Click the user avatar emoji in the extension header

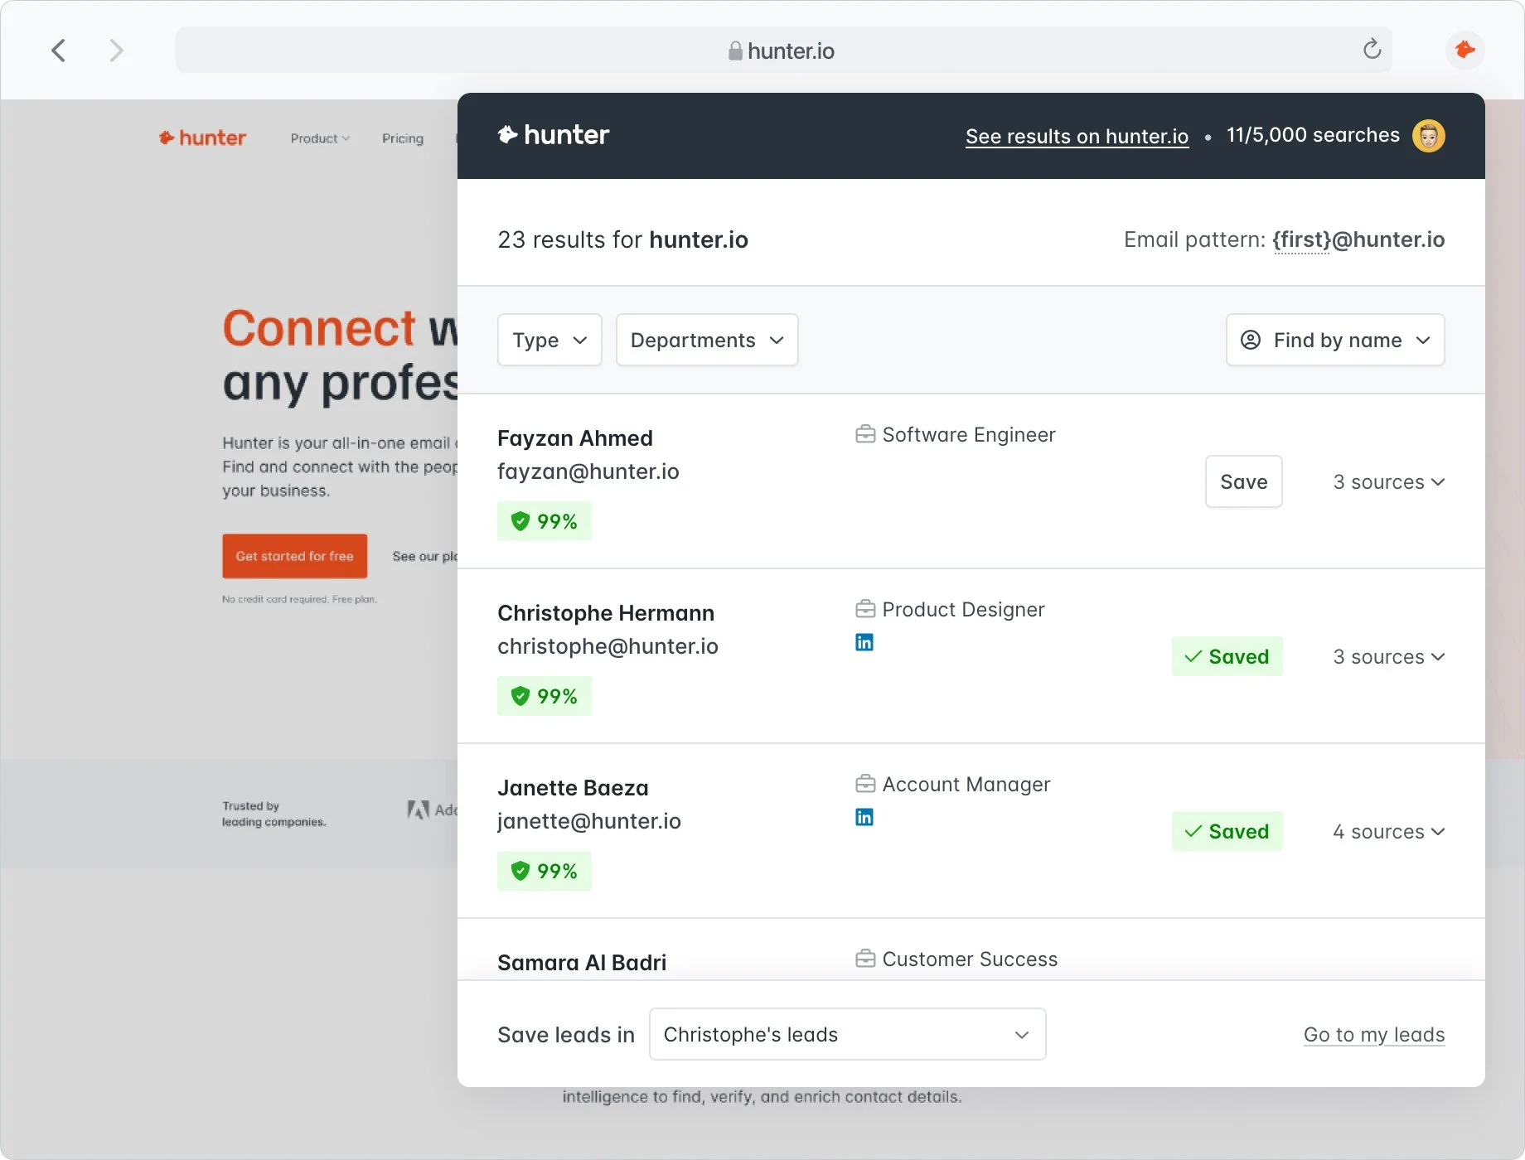click(1428, 135)
